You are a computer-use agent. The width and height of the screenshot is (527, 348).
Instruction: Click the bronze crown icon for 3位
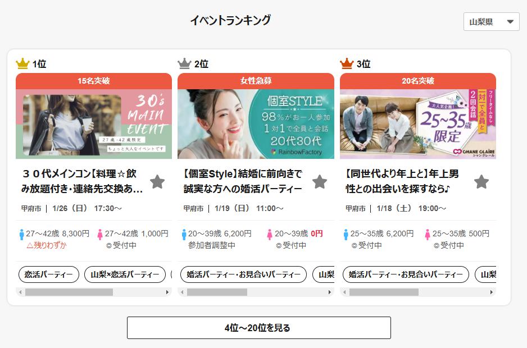[347, 63]
